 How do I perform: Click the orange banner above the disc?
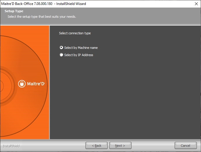(x=25, y=30)
